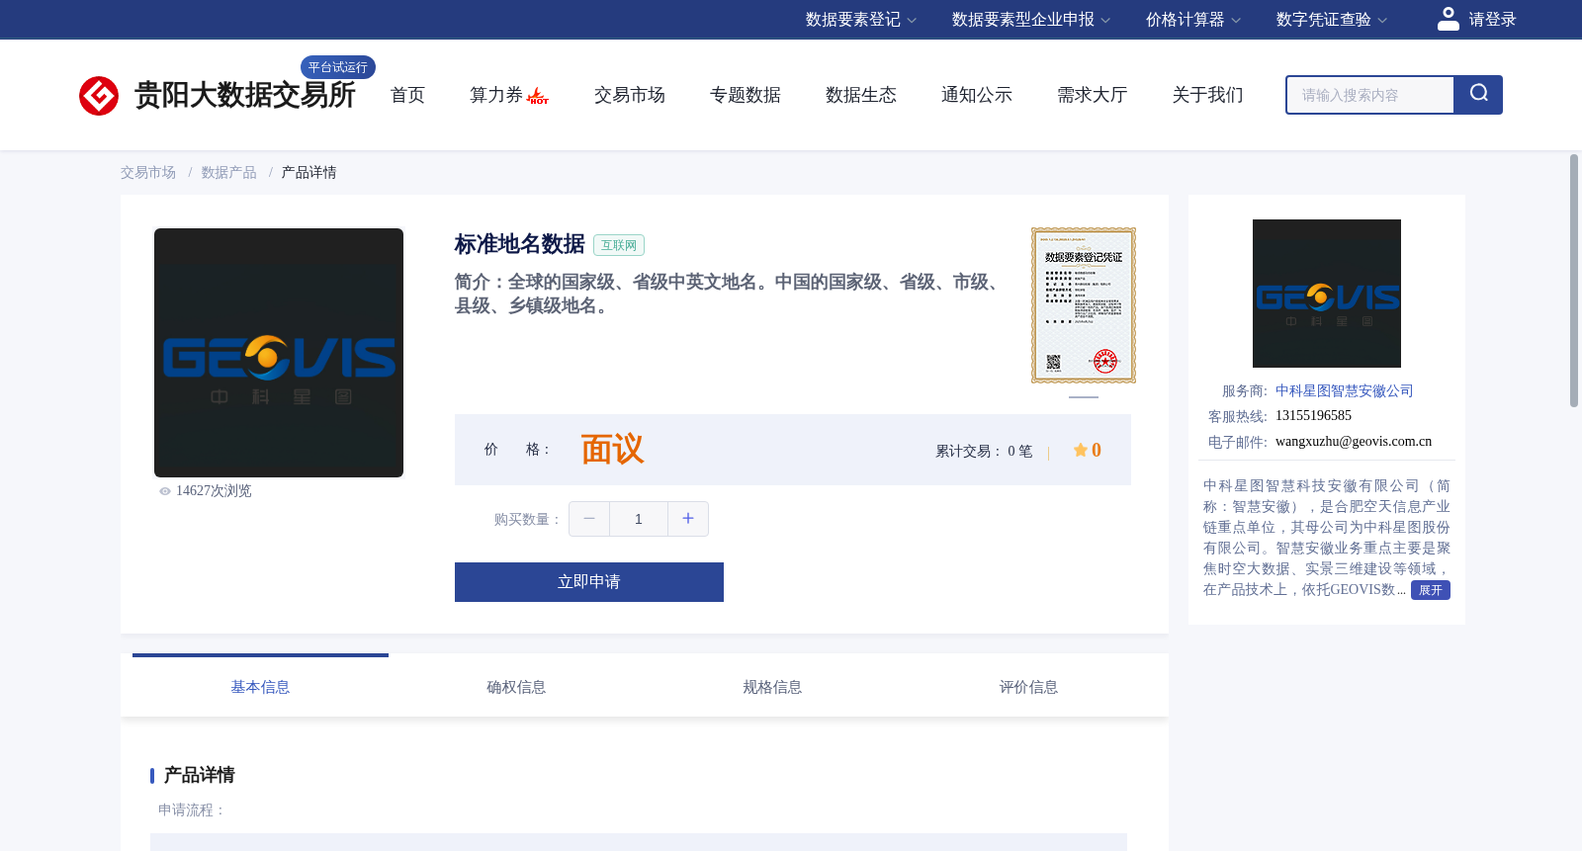This screenshot has width=1582, height=851.
Task: Open the 数据要素登记凭证 certificate thumbnail
Action: [x=1084, y=305]
